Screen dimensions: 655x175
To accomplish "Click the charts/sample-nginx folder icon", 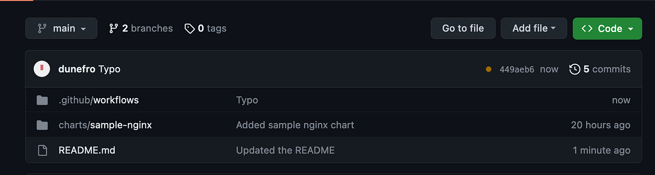I will pos(42,125).
